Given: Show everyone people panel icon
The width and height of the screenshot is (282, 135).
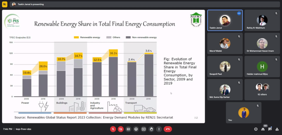Looking at the screenshot, I should tap(263, 129).
